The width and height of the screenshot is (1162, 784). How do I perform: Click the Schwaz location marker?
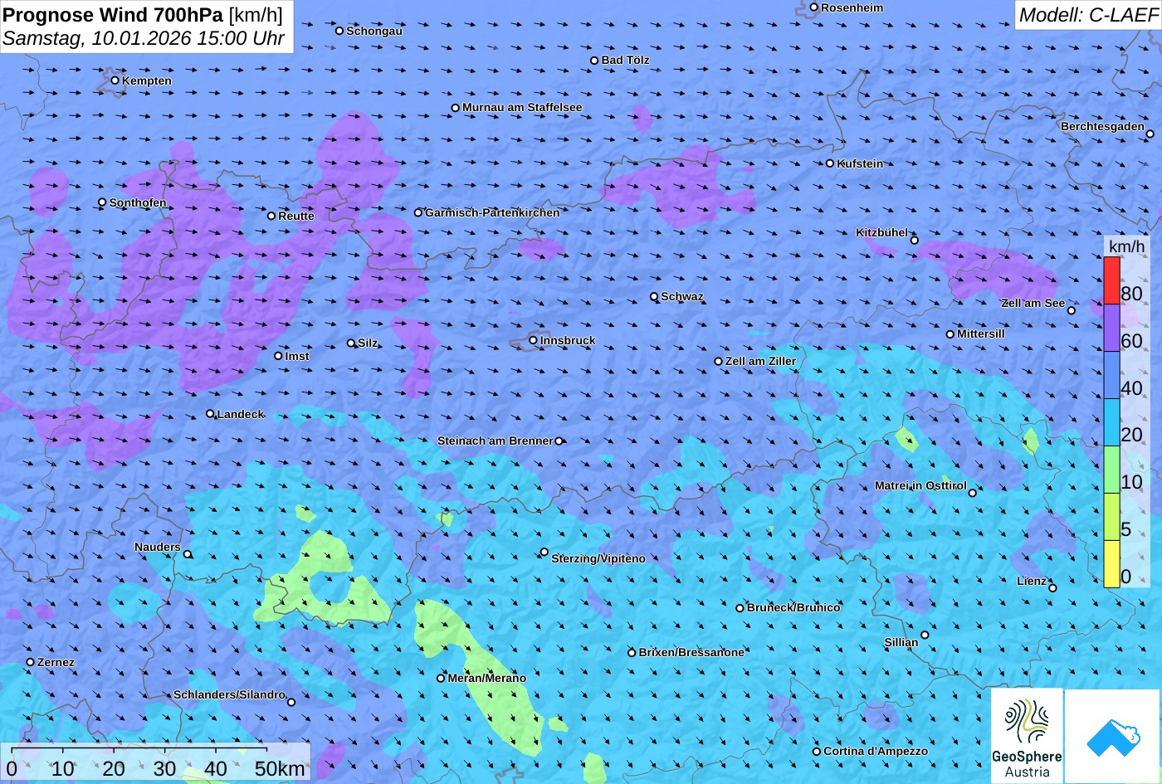coord(654,296)
